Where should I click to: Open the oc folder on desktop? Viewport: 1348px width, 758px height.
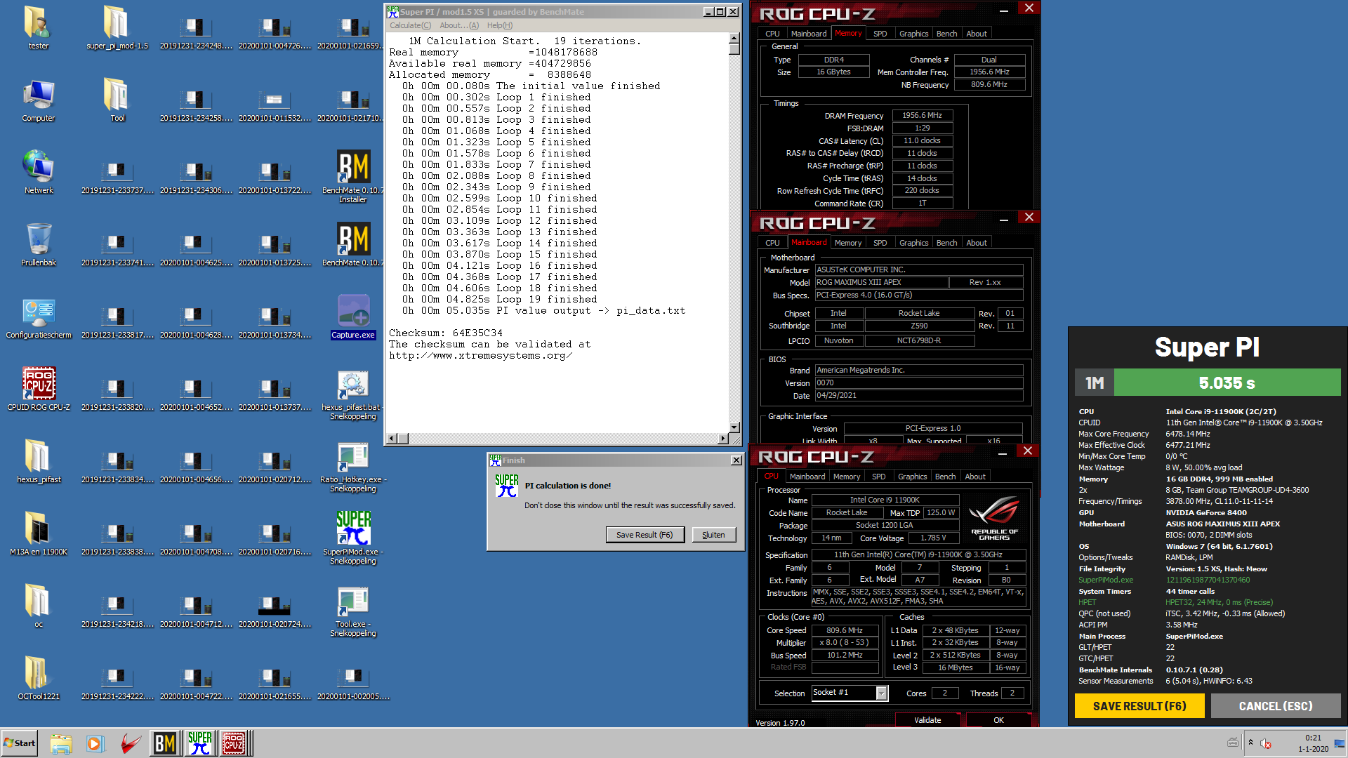pos(38,606)
